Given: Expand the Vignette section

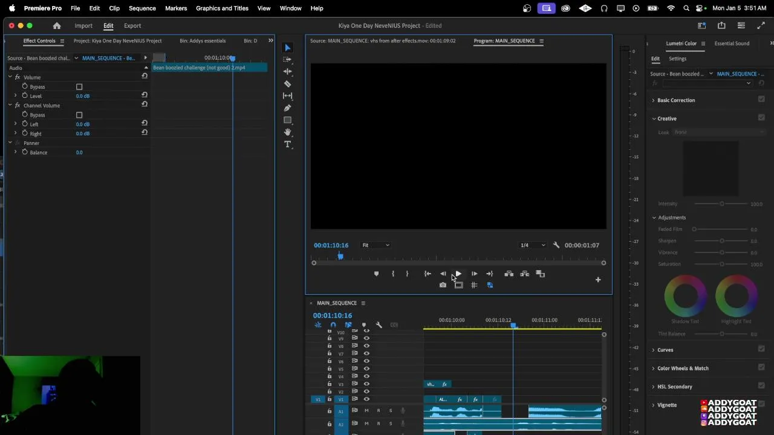Looking at the screenshot, I should coord(654,405).
